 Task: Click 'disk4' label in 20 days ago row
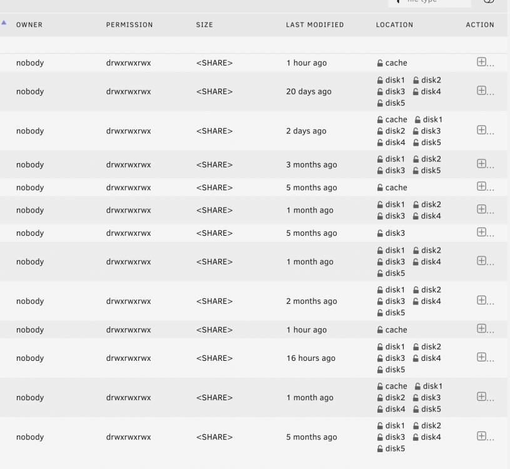(431, 91)
